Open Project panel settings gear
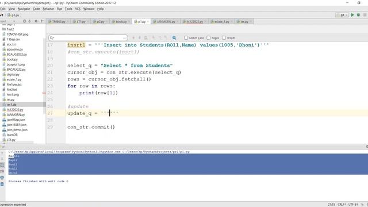This screenshot has height=207, width=368. [36, 21]
